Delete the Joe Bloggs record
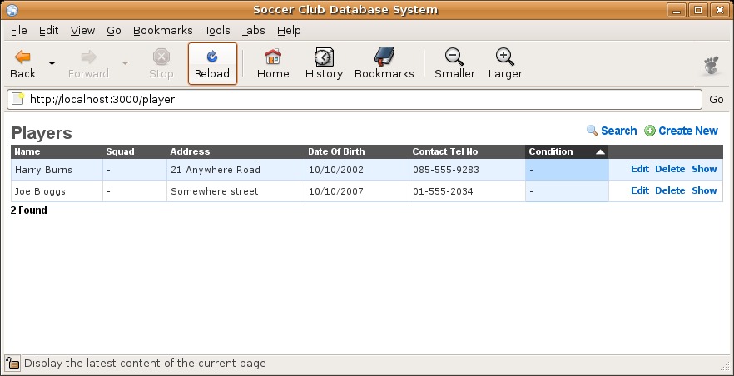Image resolution: width=734 pixels, height=376 pixels. (669, 190)
